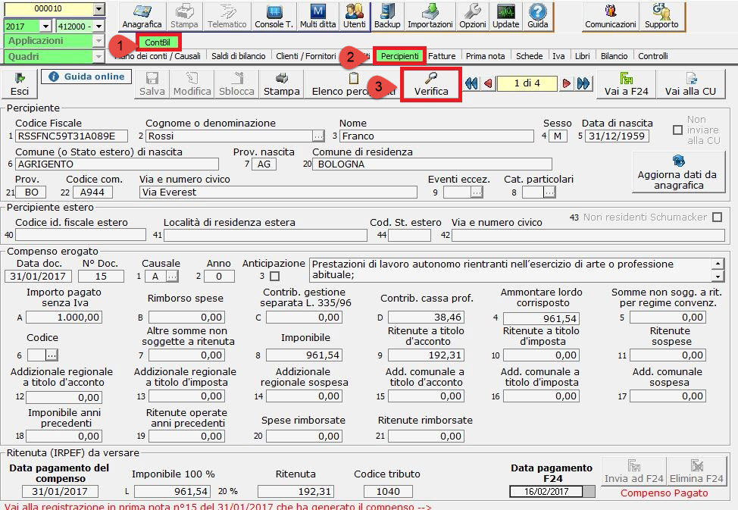Viewport: 738px width, 510px height.
Task: Check the Anticipazione checkbox
Action: 274,277
